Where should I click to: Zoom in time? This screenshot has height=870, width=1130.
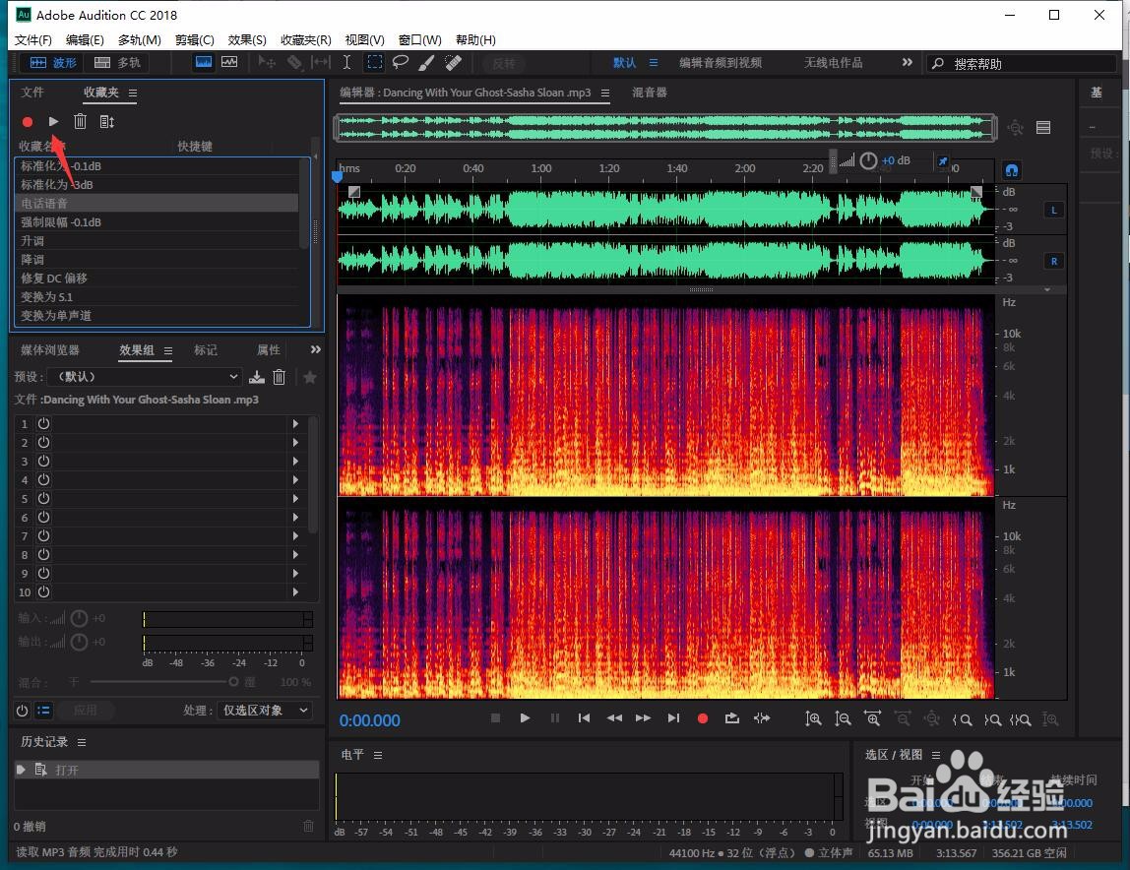(873, 718)
